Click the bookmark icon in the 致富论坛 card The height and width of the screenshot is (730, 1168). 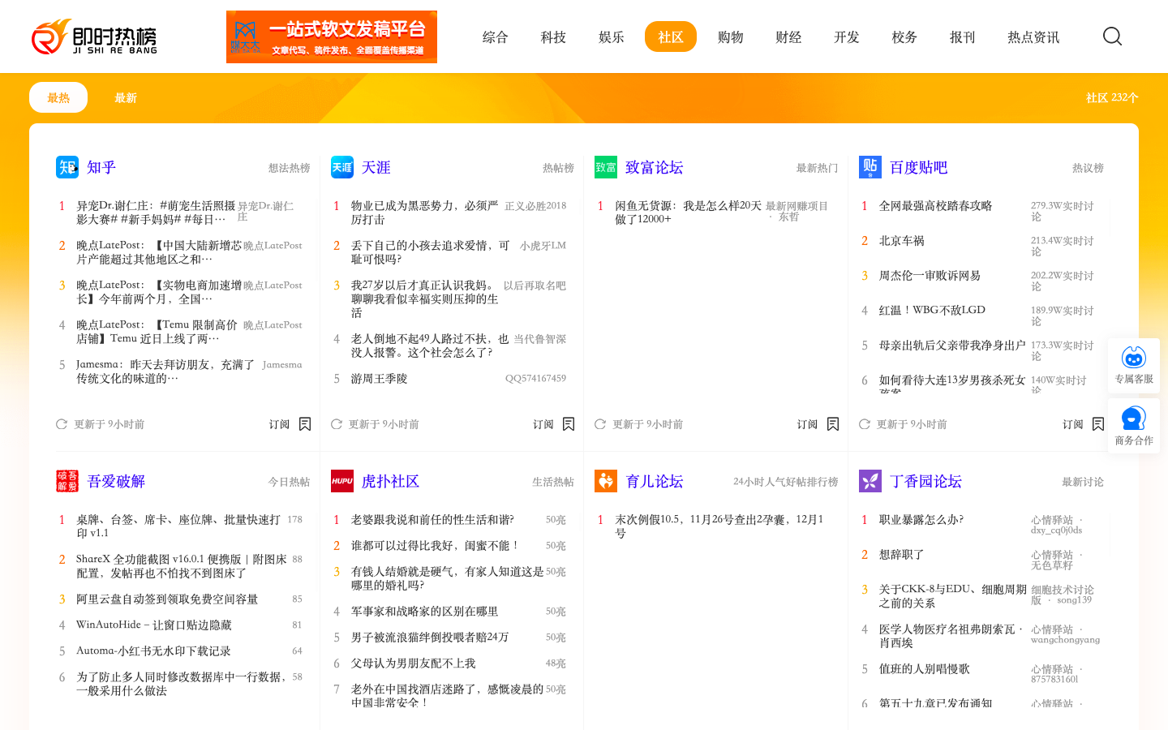point(833,424)
